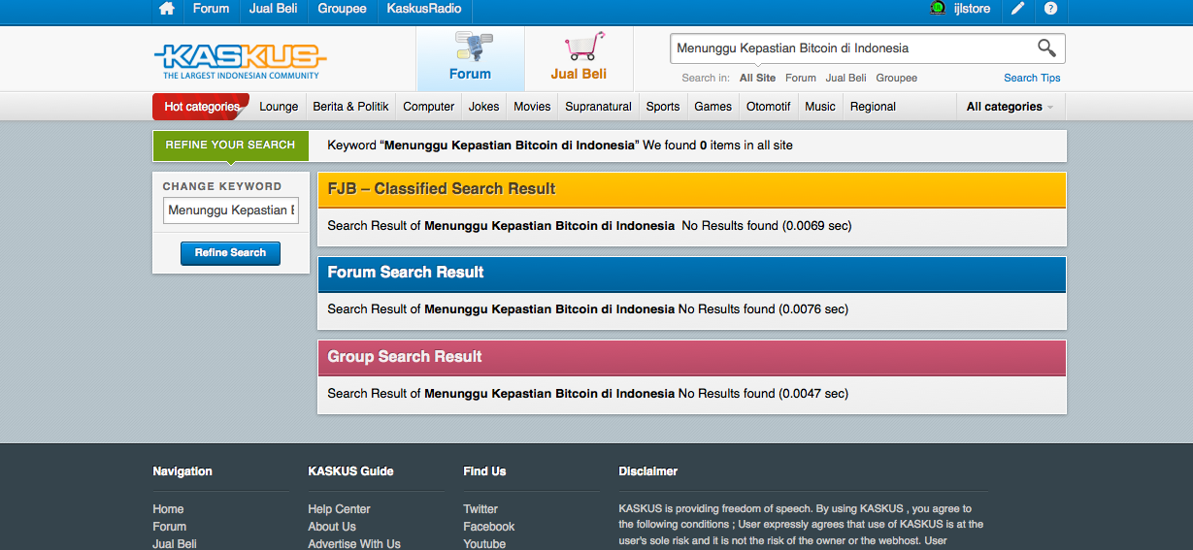Open the ijlstore user avatar icon
The height and width of the screenshot is (550, 1193).
tap(938, 9)
